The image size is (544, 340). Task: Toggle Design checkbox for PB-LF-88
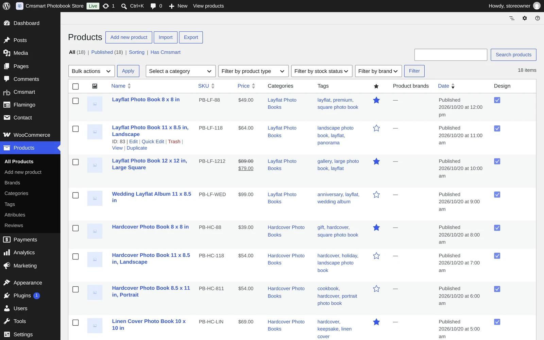tap(497, 100)
